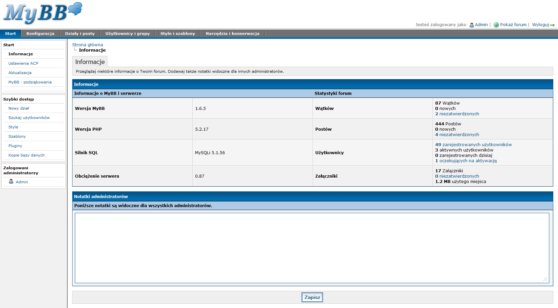Click Strona główna breadcrumb link
Screen dimensions: 558x308
pyautogui.click(x=88, y=45)
